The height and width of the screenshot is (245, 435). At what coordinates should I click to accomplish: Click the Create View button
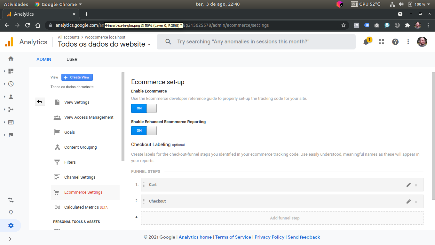tap(77, 77)
